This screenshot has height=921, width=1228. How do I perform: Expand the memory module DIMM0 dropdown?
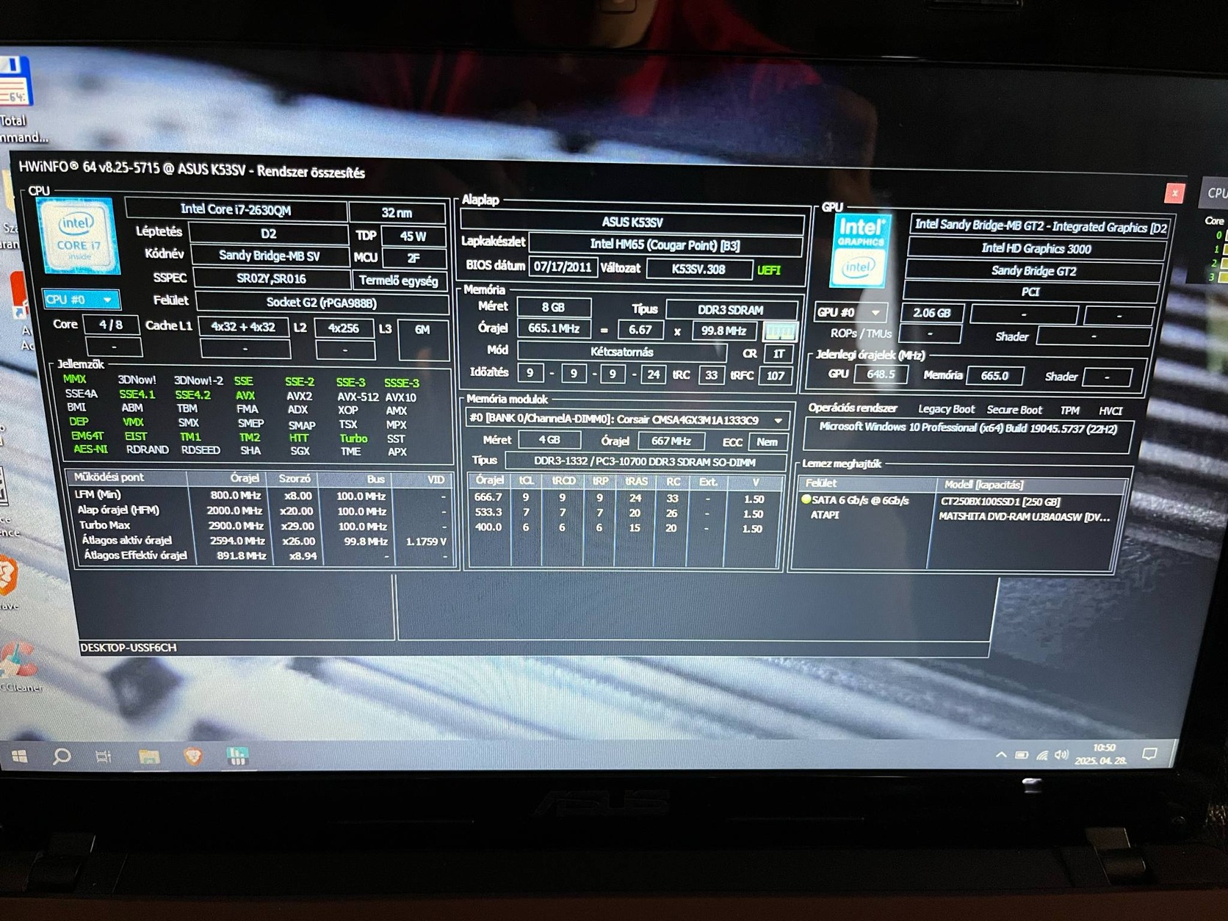pyautogui.click(x=628, y=420)
